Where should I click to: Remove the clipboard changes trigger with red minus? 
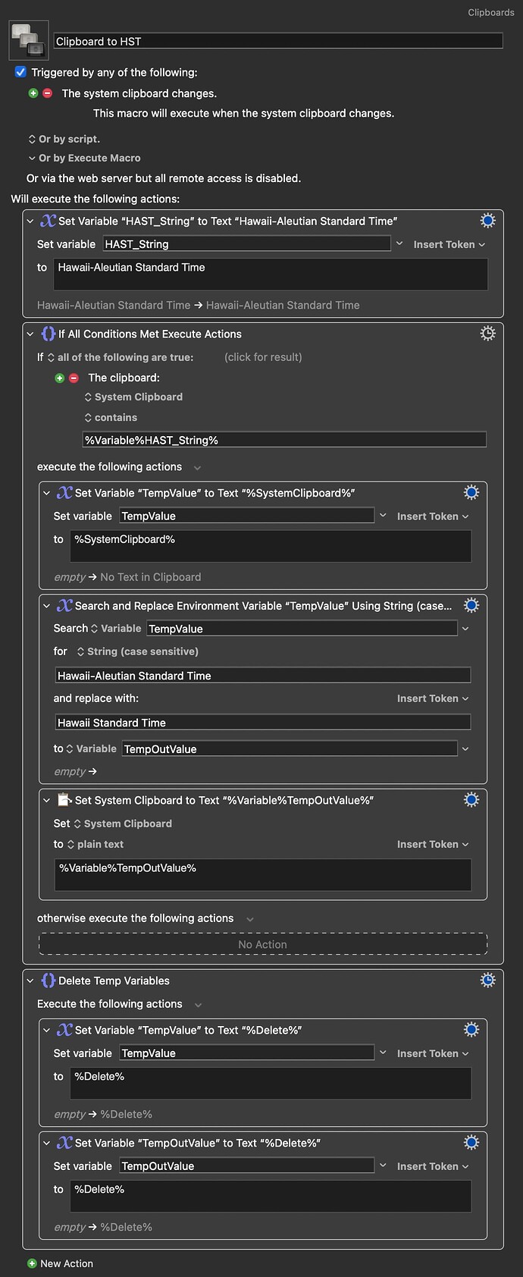pos(47,93)
